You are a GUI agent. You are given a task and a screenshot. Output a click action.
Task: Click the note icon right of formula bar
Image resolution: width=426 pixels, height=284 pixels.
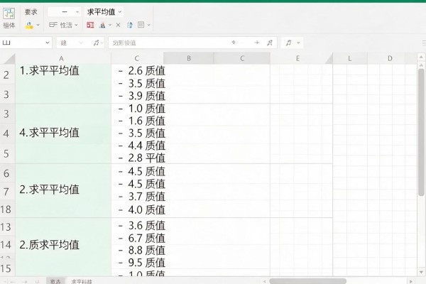(x=288, y=43)
